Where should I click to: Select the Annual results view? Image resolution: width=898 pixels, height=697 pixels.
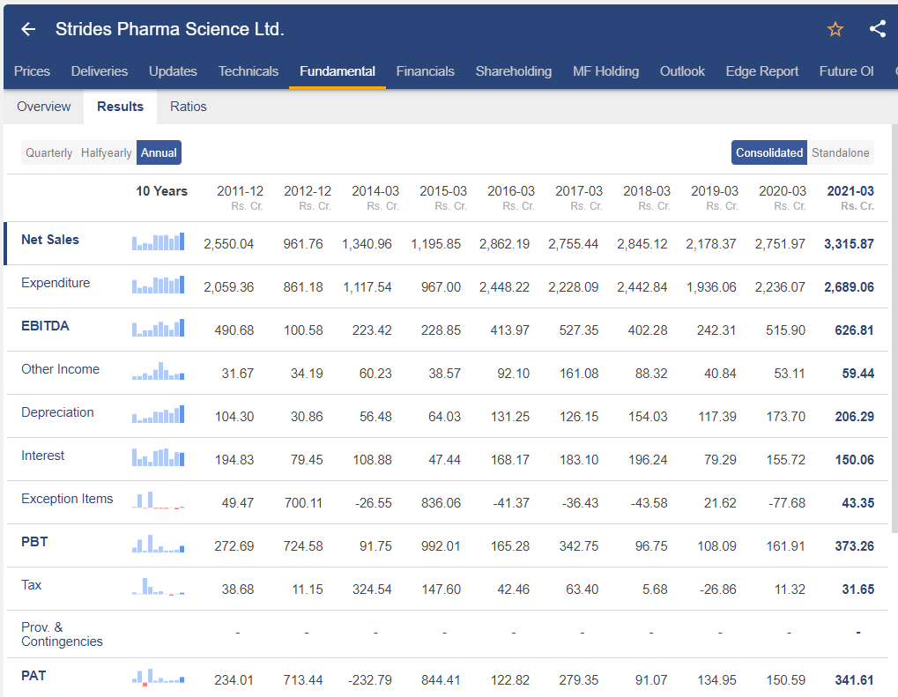(x=159, y=153)
